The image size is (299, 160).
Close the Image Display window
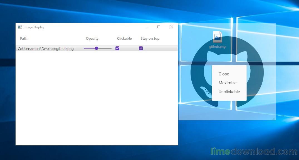pos(171,27)
